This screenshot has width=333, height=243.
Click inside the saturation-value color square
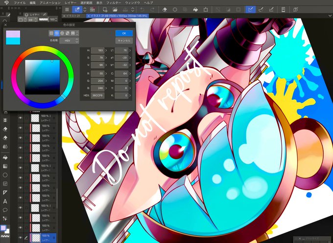[43, 77]
